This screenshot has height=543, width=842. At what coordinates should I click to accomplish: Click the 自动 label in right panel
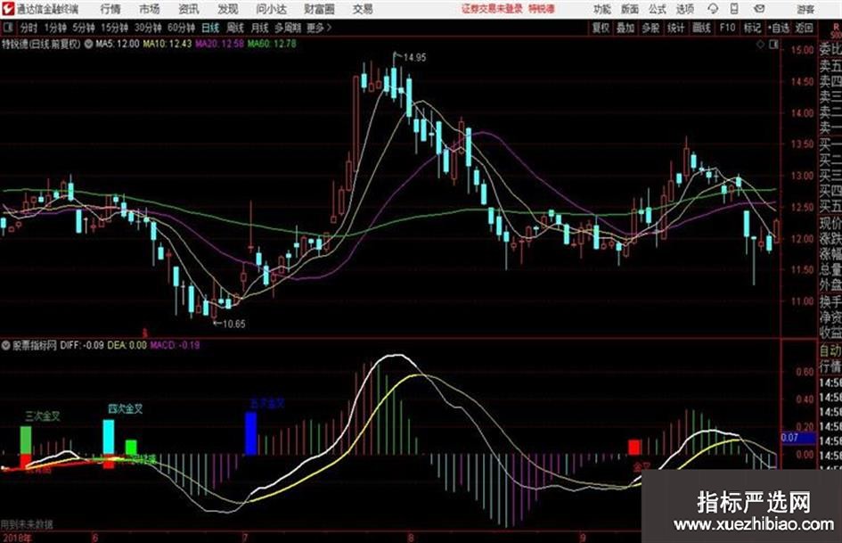(x=830, y=350)
